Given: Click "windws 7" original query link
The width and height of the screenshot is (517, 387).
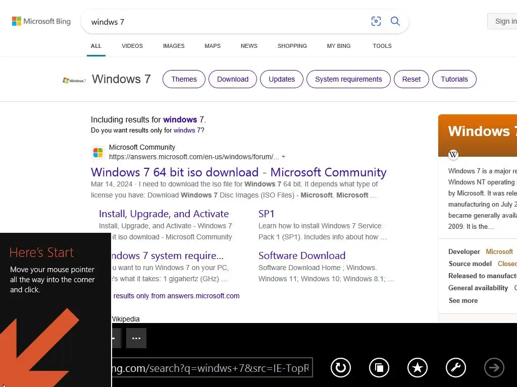Looking at the screenshot, I should coord(187,131).
